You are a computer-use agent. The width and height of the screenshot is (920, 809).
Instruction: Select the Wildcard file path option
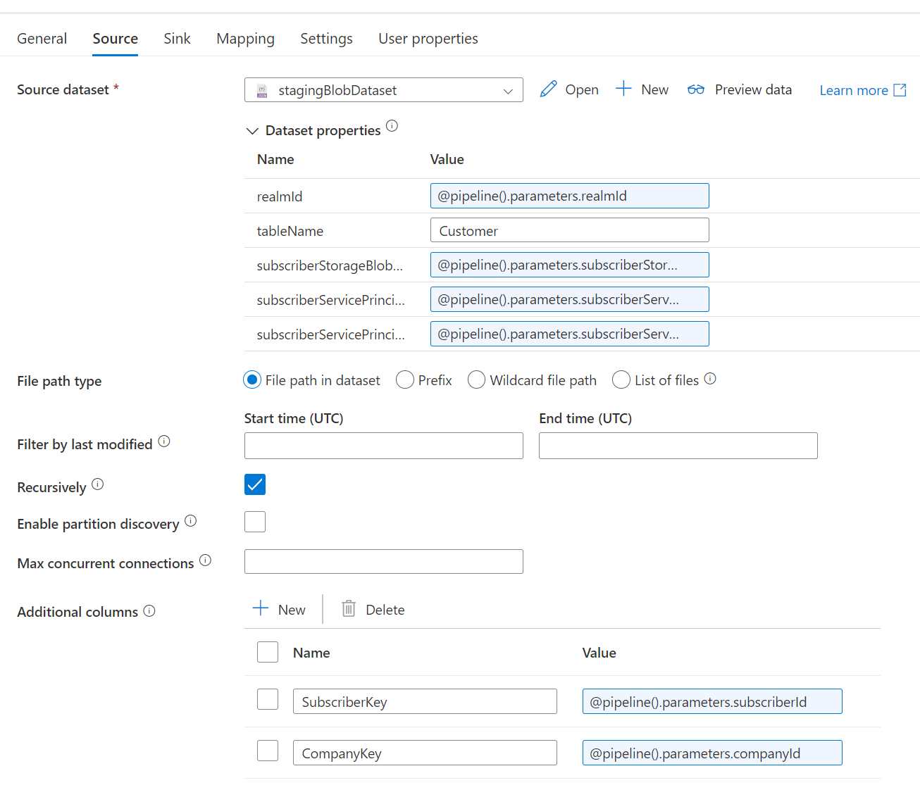[x=476, y=380]
